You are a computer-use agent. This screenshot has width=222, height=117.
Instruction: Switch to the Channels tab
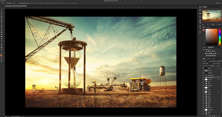(x=209, y=58)
